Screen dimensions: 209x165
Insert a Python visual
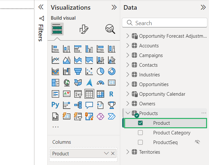55,105
